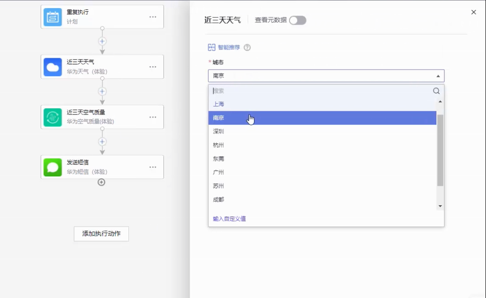Click the 重复执行 calendar schedule icon
This screenshot has width=486, height=298.
click(53, 17)
